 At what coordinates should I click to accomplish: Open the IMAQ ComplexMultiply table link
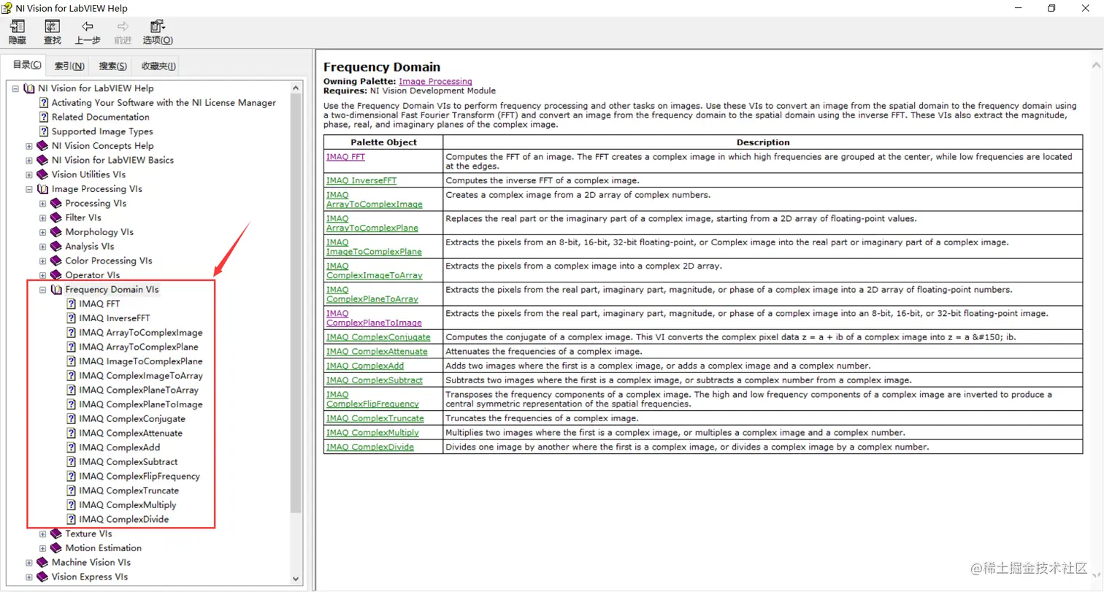(x=372, y=432)
